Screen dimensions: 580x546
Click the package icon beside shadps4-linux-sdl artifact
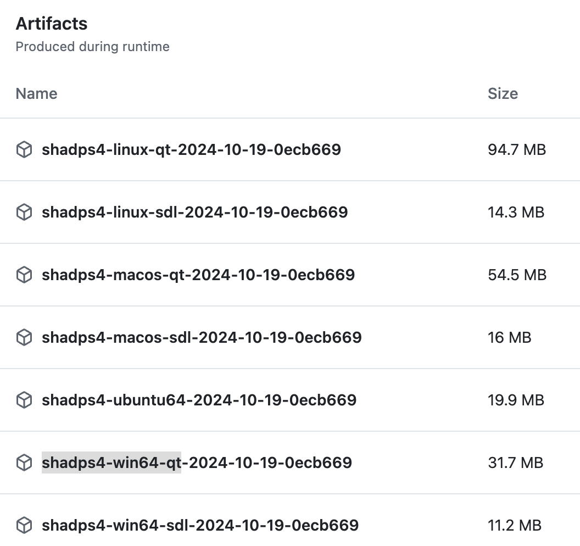click(24, 211)
